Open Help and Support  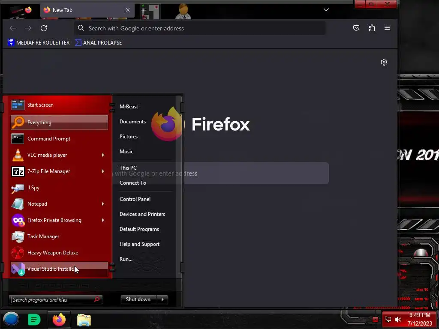[139, 244]
